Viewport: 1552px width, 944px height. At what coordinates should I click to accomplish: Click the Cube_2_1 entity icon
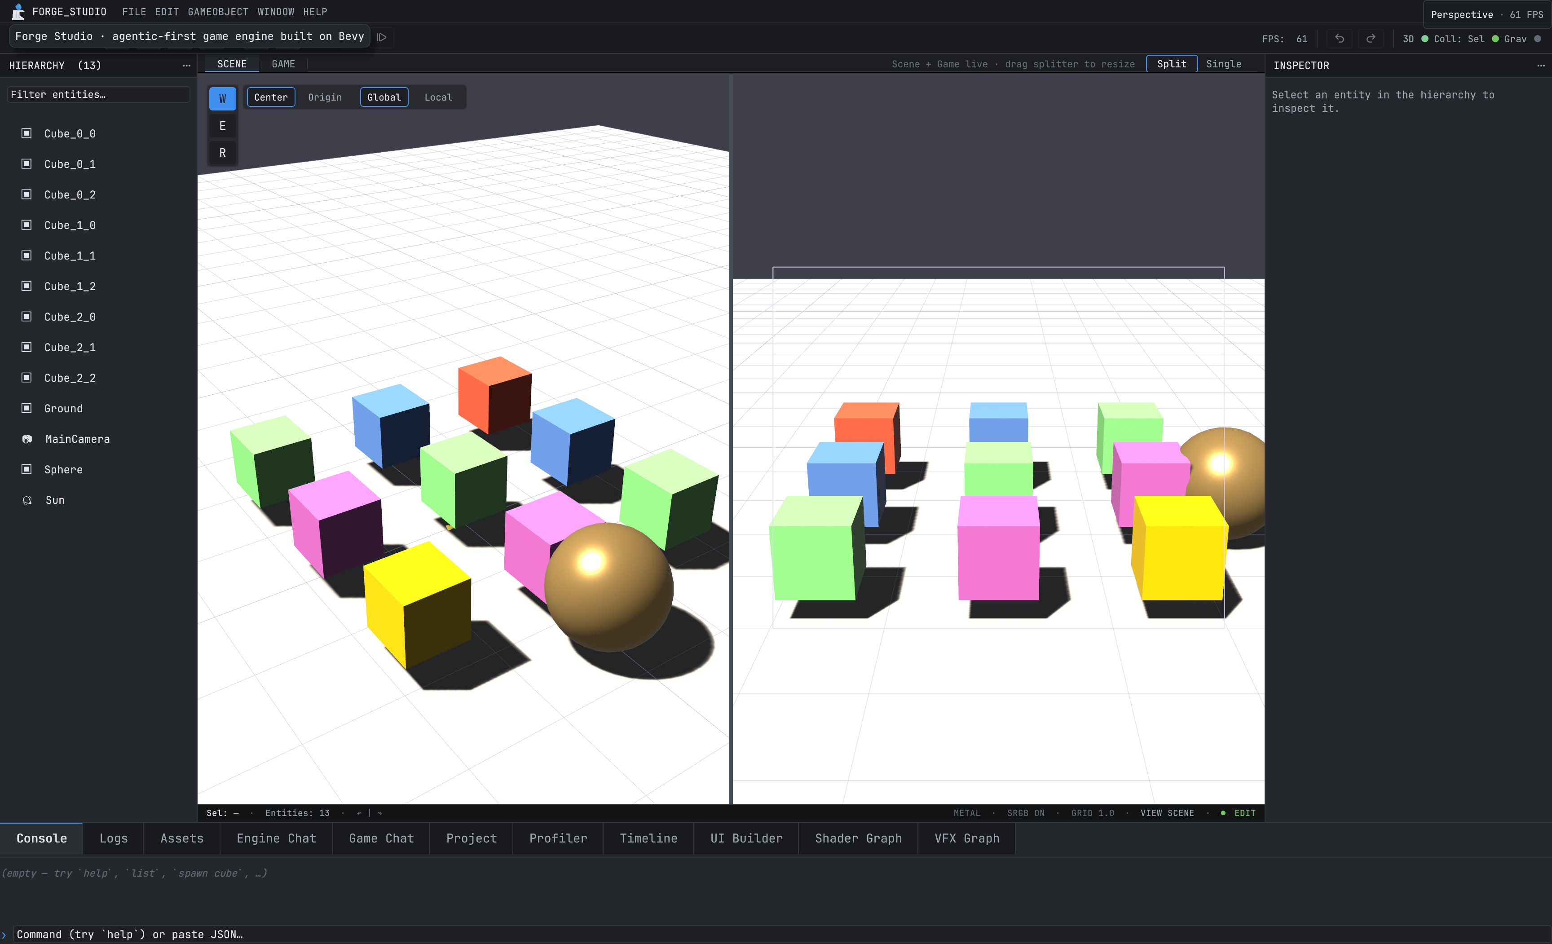[26, 347]
